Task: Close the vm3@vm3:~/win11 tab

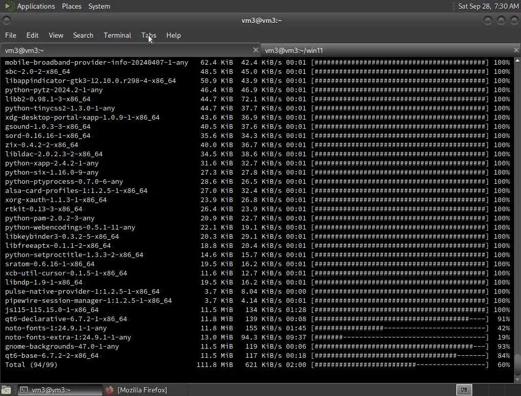Action: 516,50
